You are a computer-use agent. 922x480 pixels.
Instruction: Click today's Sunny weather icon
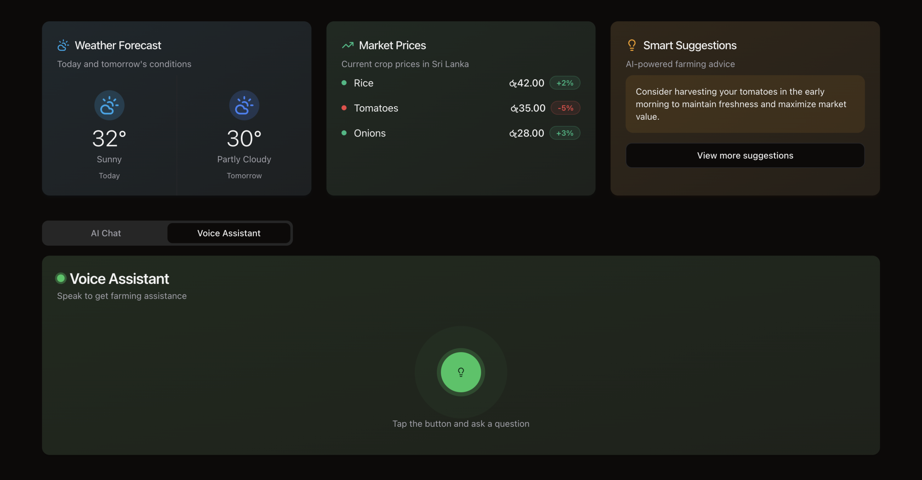109,105
